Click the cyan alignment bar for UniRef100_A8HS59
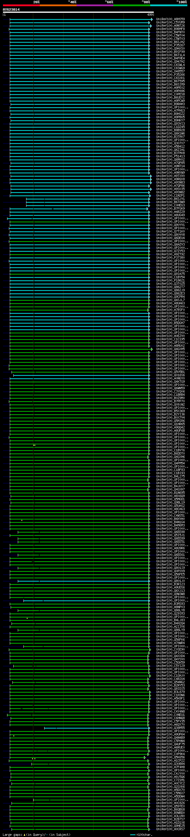 81,20
